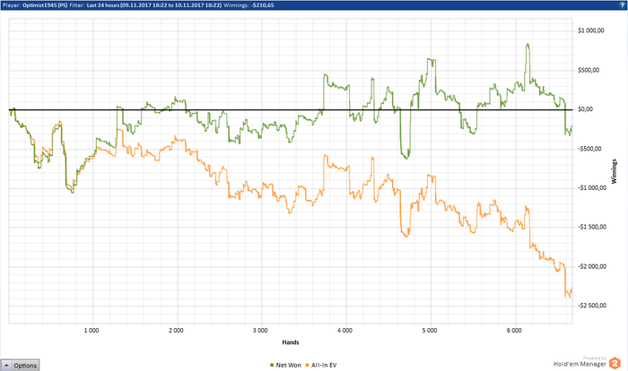This screenshot has width=628, height=371.
Task: Click the '1 000' hands axis label
Action: (x=92, y=330)
